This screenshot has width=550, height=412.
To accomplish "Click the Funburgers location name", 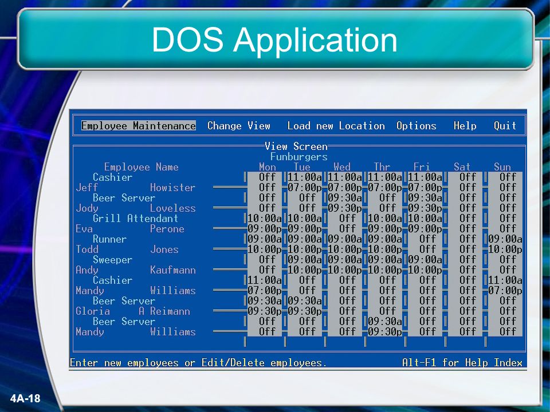I will (299, 156).
